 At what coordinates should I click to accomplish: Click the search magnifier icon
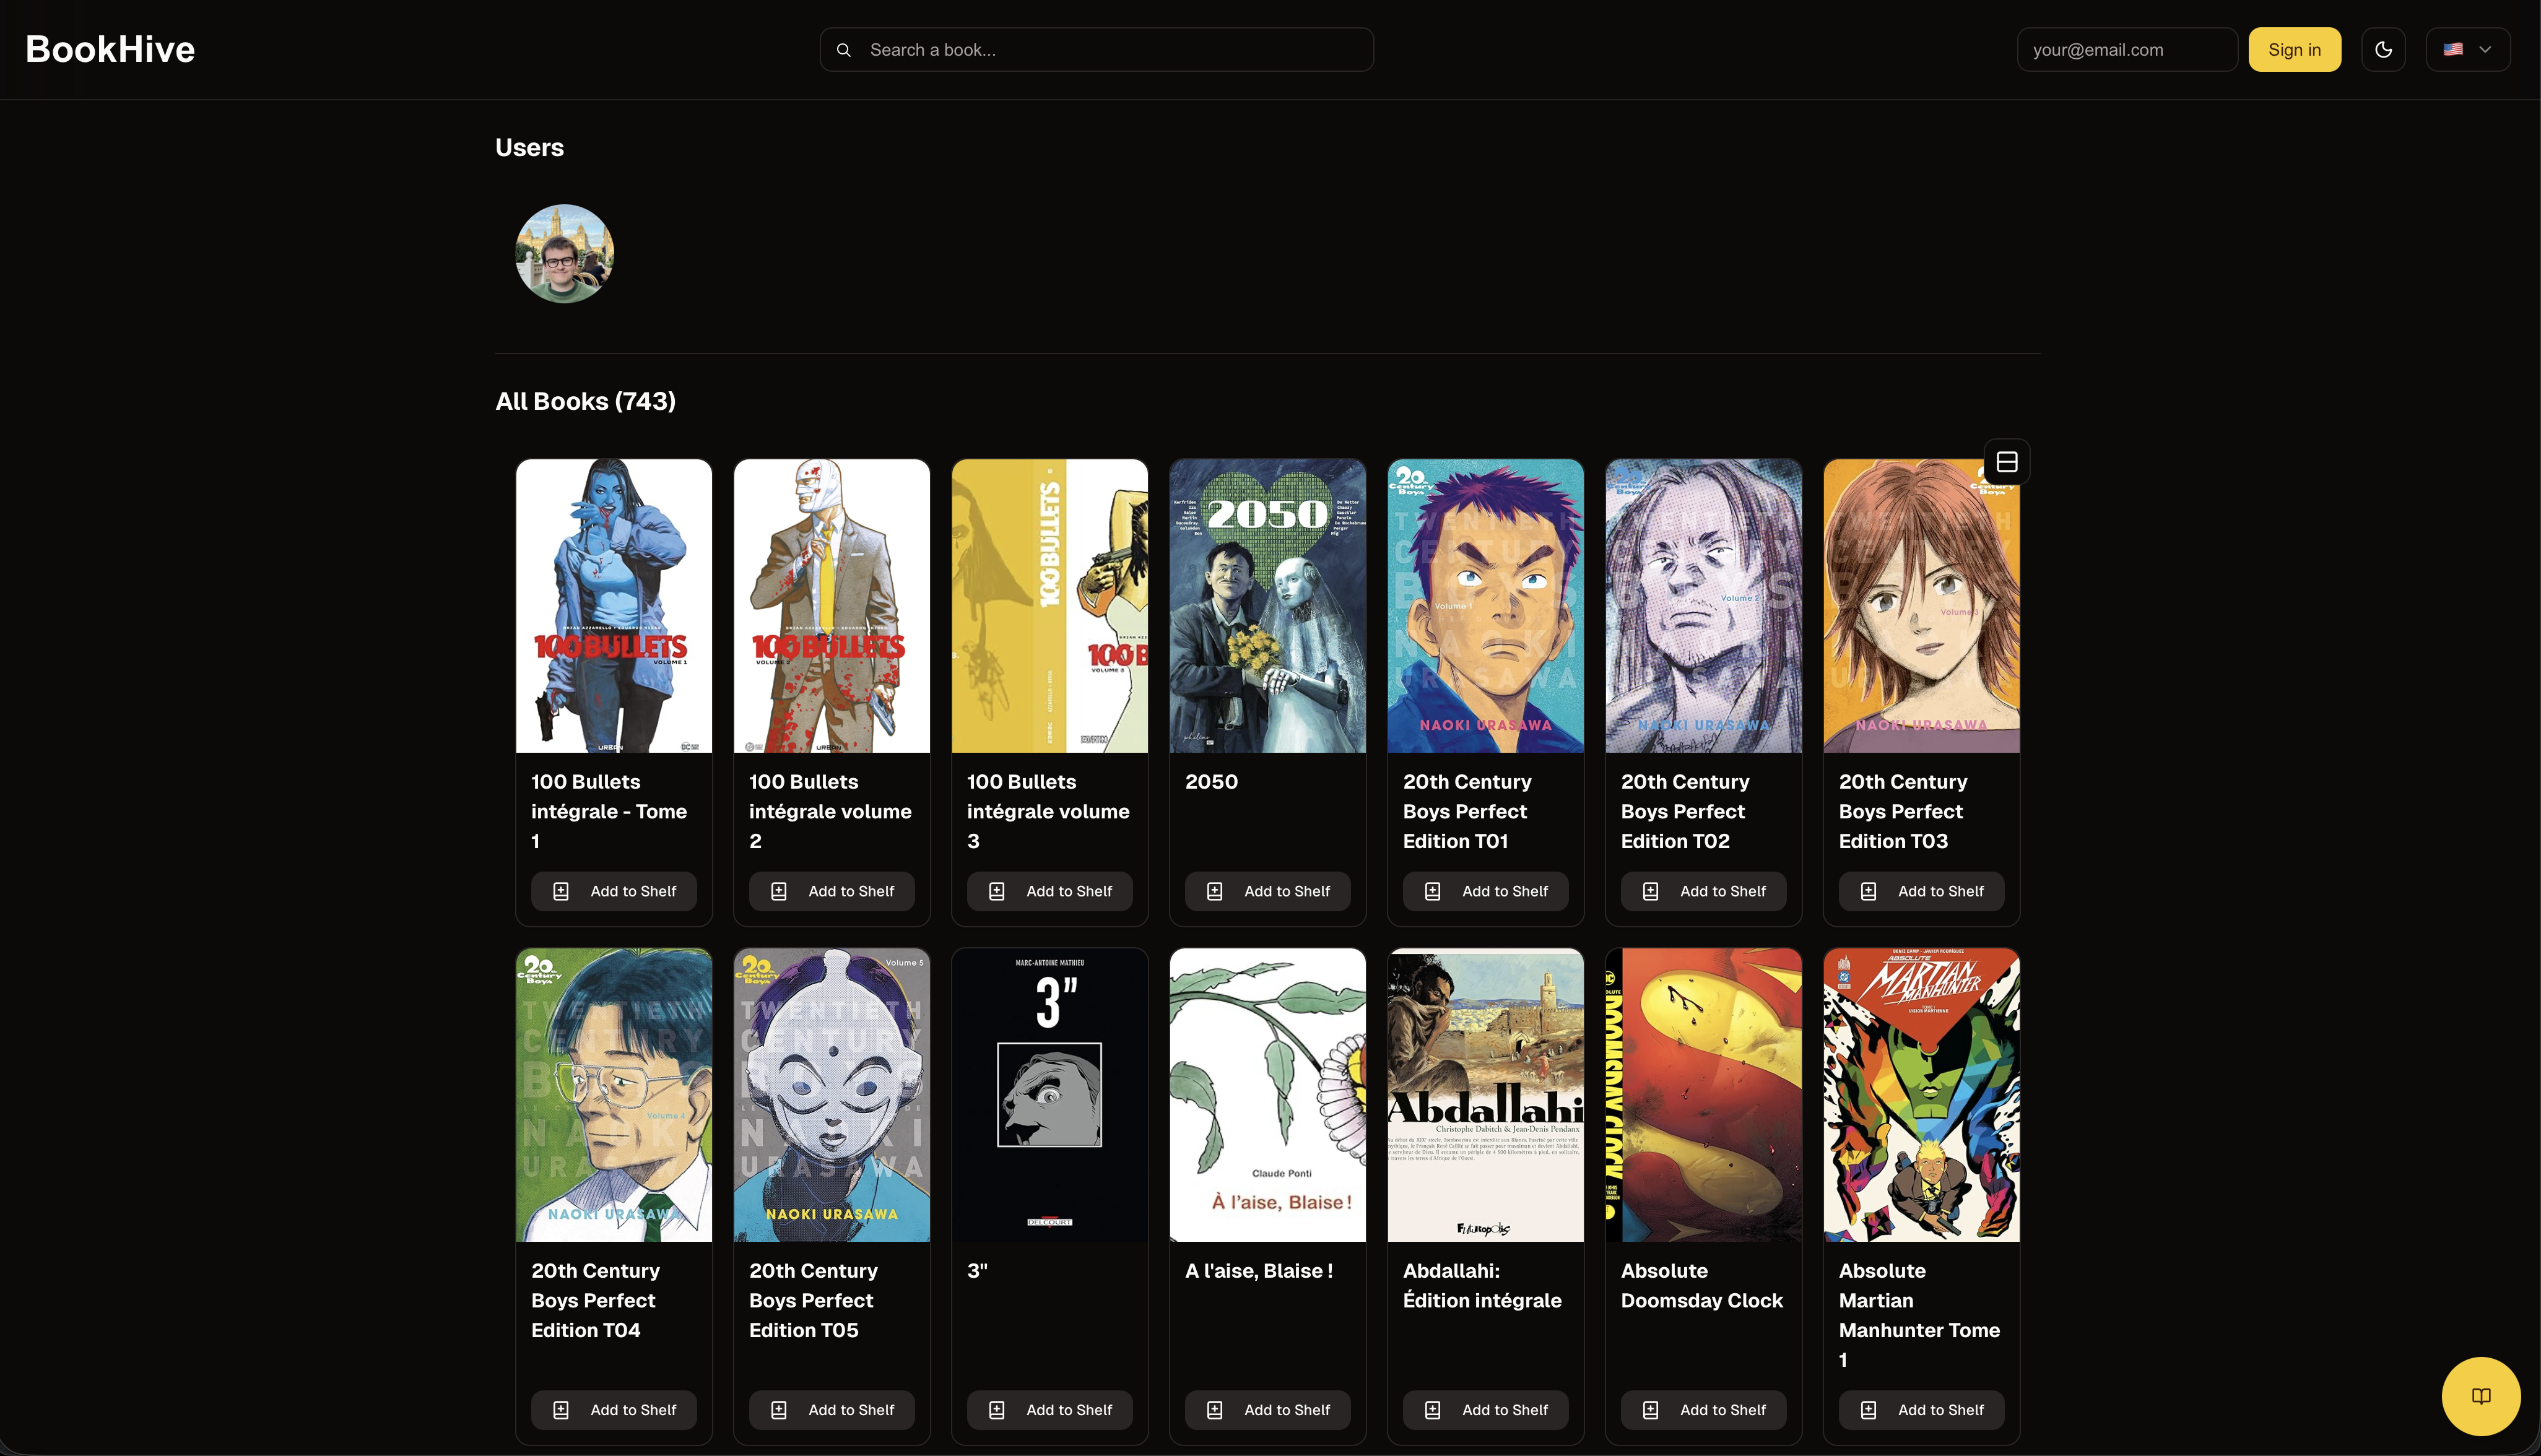844,50
